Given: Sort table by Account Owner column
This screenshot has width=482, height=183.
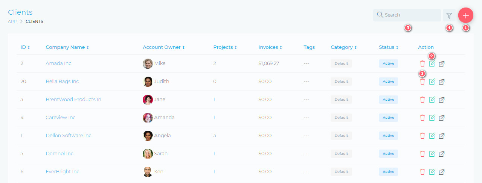Looking at the screenshot, I should pos(163,47).
